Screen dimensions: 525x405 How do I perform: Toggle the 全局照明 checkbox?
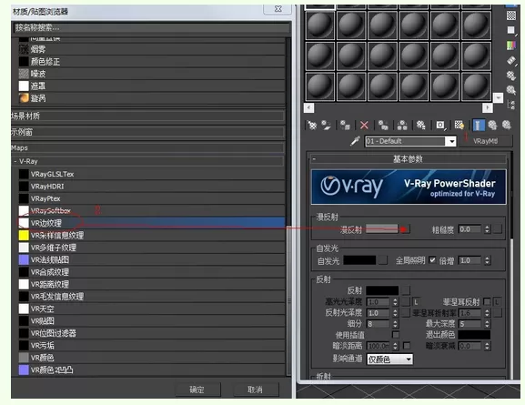pyautogui.click(x=432, y=260)
